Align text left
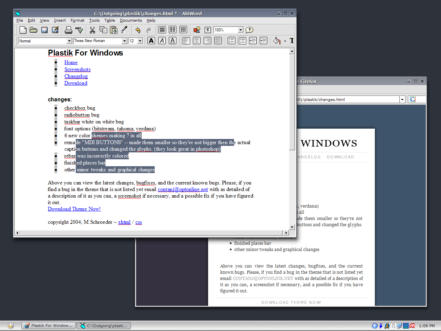Screen dimensions: 441x331 [186, 41]
